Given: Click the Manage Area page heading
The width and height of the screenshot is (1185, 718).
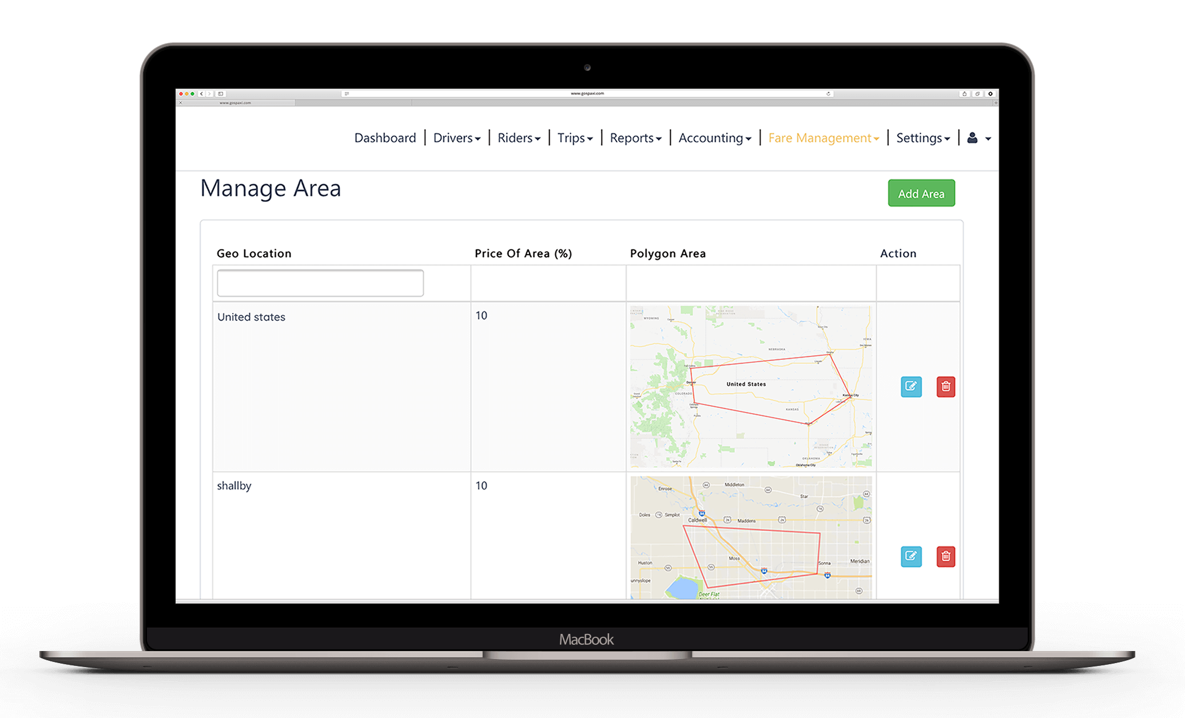Looking at the screenshot, I should pos(271,188).
